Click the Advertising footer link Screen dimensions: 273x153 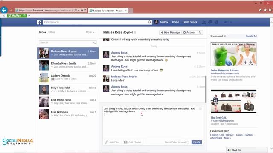[x=216, y=138]
